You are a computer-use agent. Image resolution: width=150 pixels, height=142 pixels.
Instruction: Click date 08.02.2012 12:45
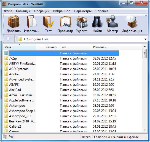point(105,58)
